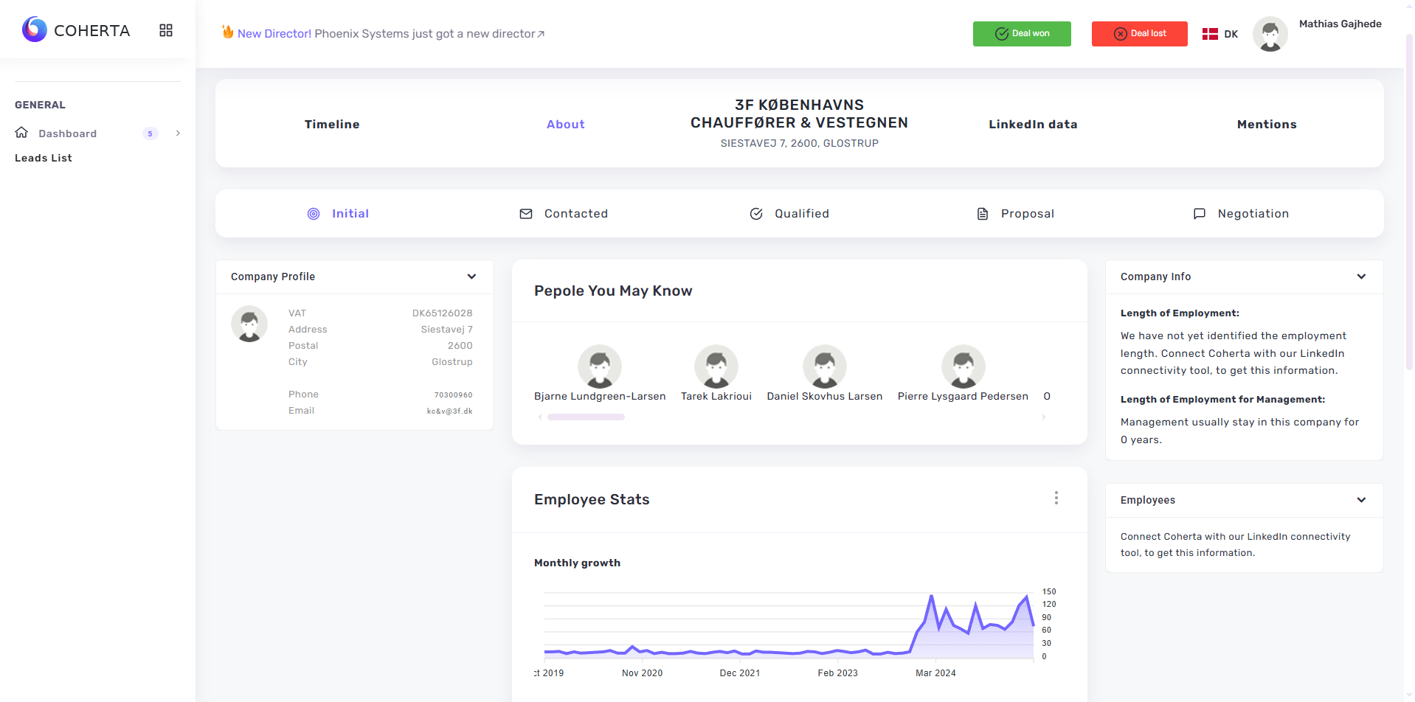Click the Dashboard home icon
This screenshot has width=1415, height=702.
[x=21, y=133]
